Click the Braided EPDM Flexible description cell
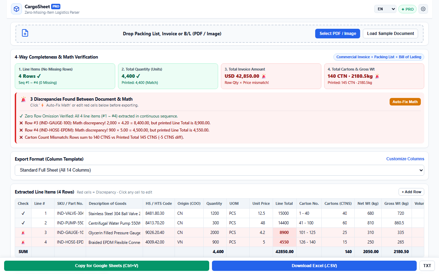Viewport: 439px width, 274px height. [x=114, y=242]
